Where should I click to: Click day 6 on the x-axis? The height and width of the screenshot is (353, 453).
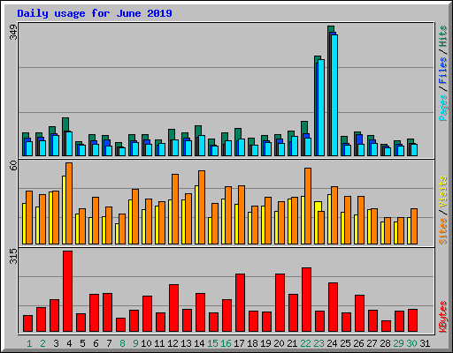tap(96, 343)
